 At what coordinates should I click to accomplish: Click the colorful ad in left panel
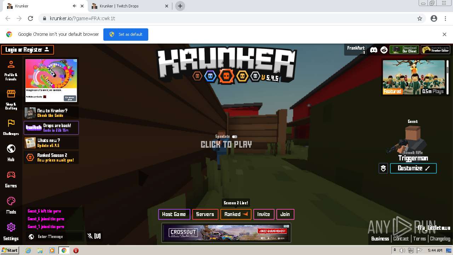51,80
